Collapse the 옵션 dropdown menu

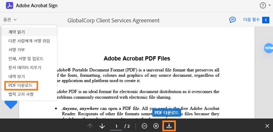(10, 20)
